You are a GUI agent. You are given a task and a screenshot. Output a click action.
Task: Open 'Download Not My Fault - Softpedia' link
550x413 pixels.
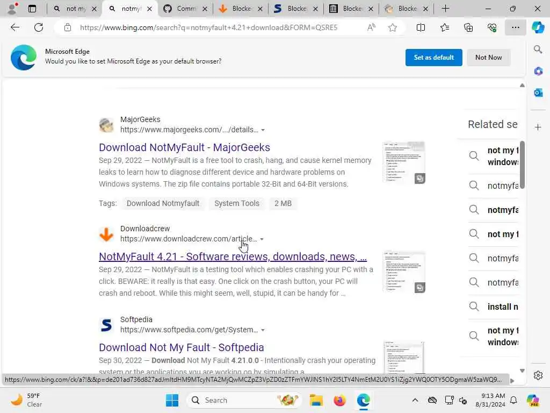pos(181,347)
